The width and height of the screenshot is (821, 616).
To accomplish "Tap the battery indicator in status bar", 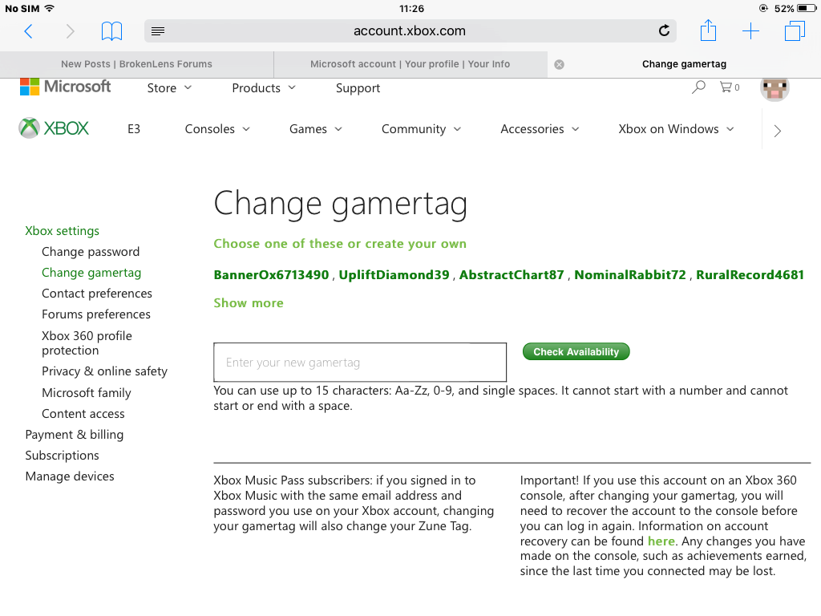I will 807,8.
